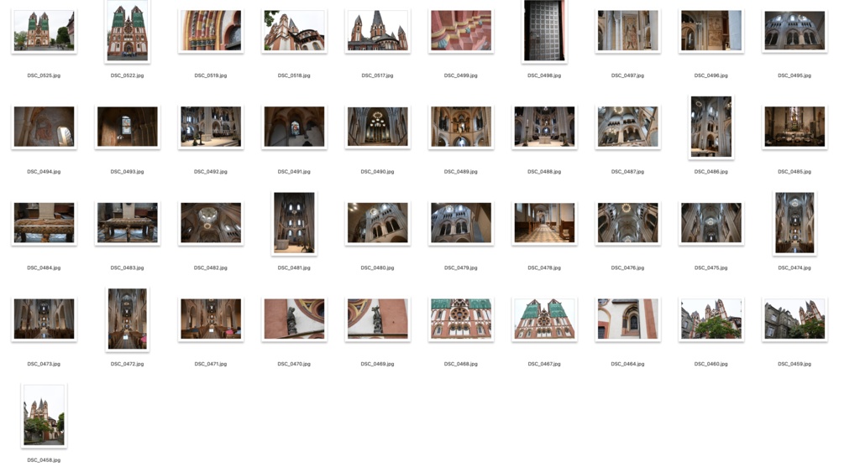Choose the thumbnail above DSC_0469.jpg
This screenshot has height=467, width=860.
point(377,319)
